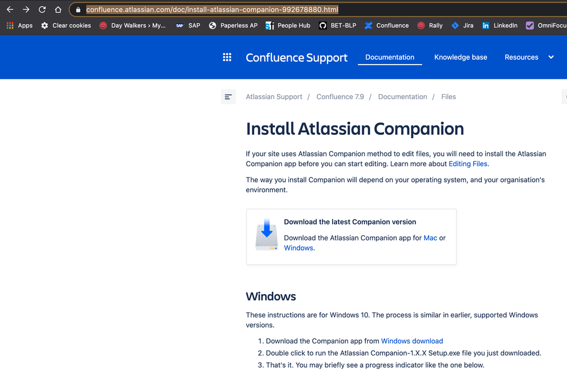Click the Windows section heading

coord(271,296)
